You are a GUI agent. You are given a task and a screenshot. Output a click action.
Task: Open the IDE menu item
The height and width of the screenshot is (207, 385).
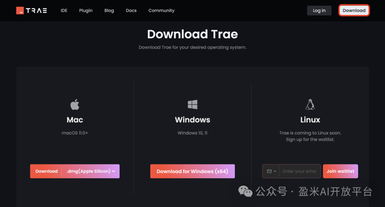coord(64,11)
